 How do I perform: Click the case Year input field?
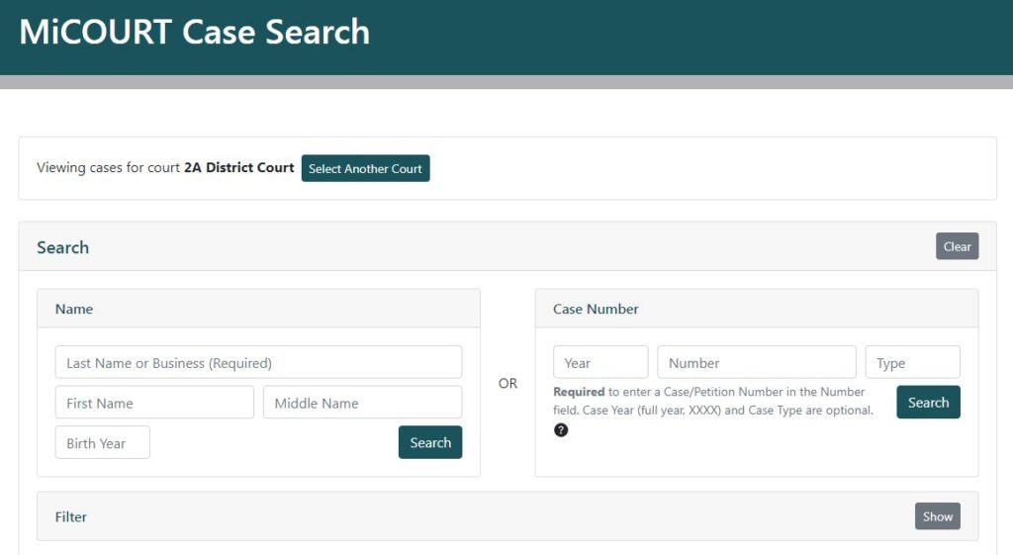pyautogui.click(x=600, y=362)
